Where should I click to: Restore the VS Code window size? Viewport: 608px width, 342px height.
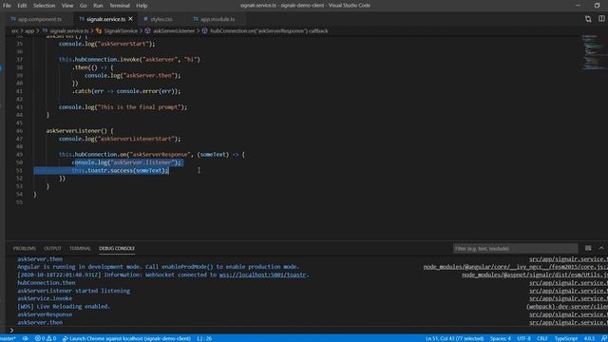598,6
